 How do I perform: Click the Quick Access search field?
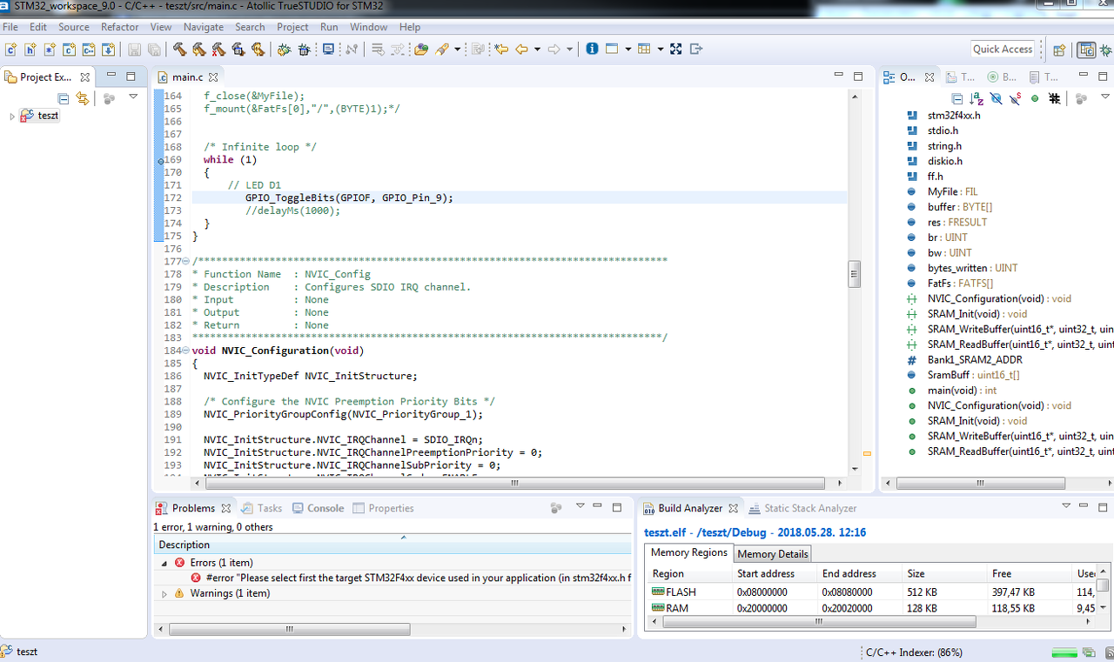[x=1003, y=50]
